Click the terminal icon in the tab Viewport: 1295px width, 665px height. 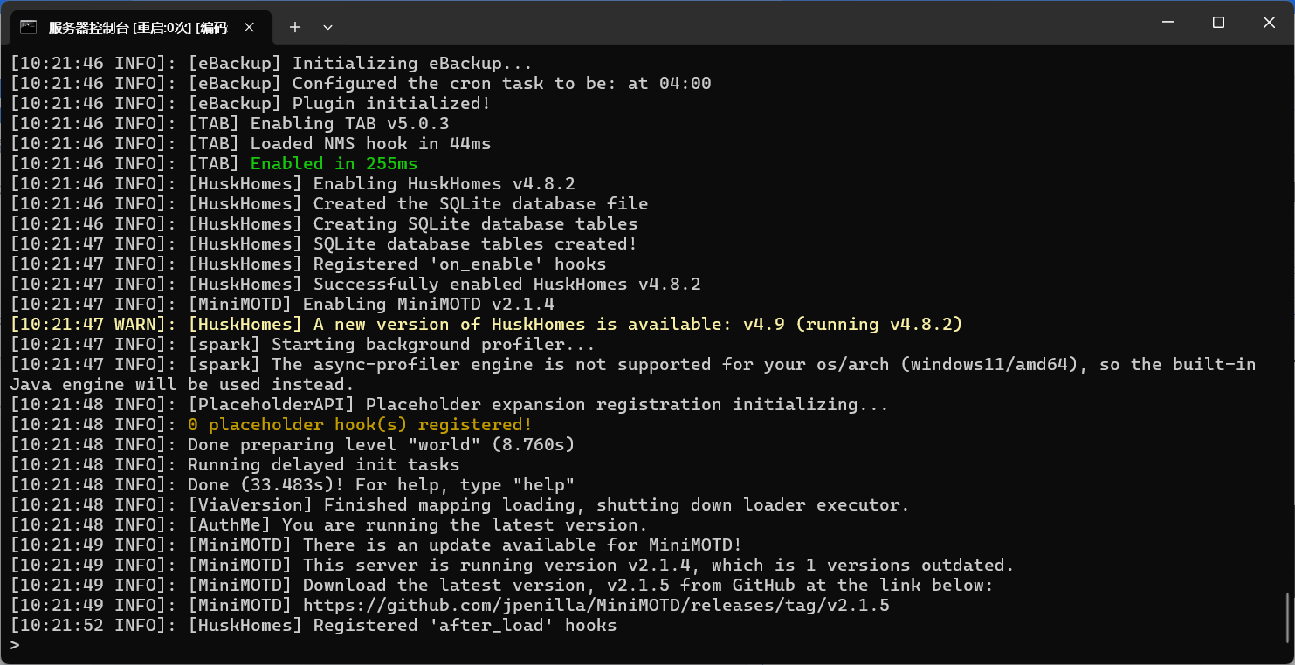29,27
